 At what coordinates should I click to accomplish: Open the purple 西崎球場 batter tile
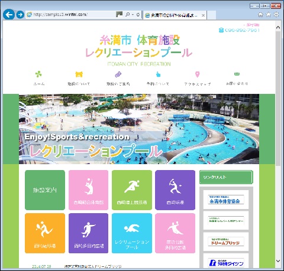pyautogui.click(x=175, y=190)
